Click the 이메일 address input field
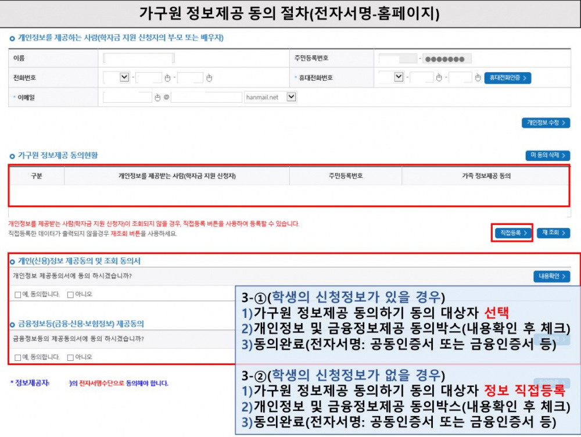This screenshot has height=437, width=581. (125, 96)
